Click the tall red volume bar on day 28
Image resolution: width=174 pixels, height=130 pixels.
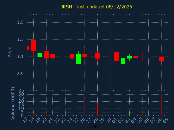97,109
